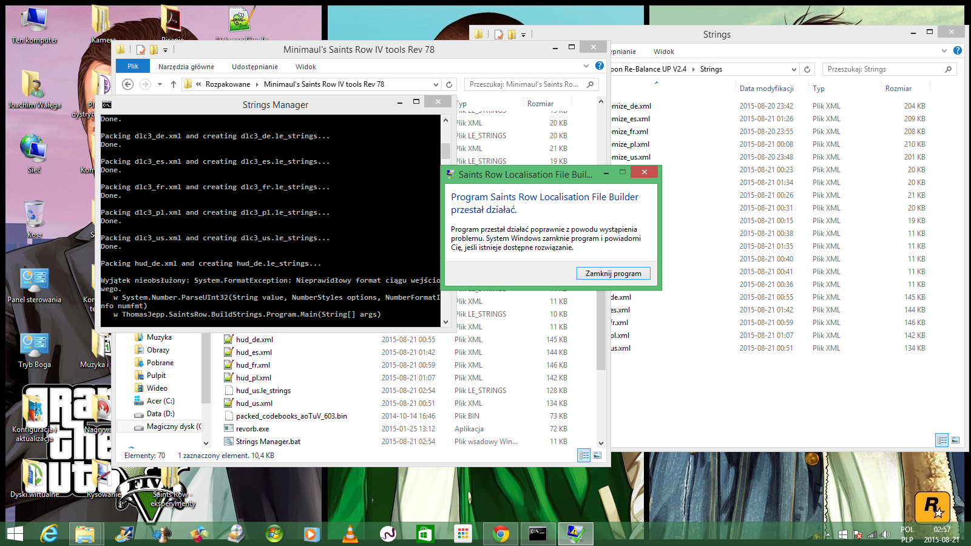Click the Strings breadcrumb in the address bar
This screenshot has height=546, width=971.
[x=711, y=69]
